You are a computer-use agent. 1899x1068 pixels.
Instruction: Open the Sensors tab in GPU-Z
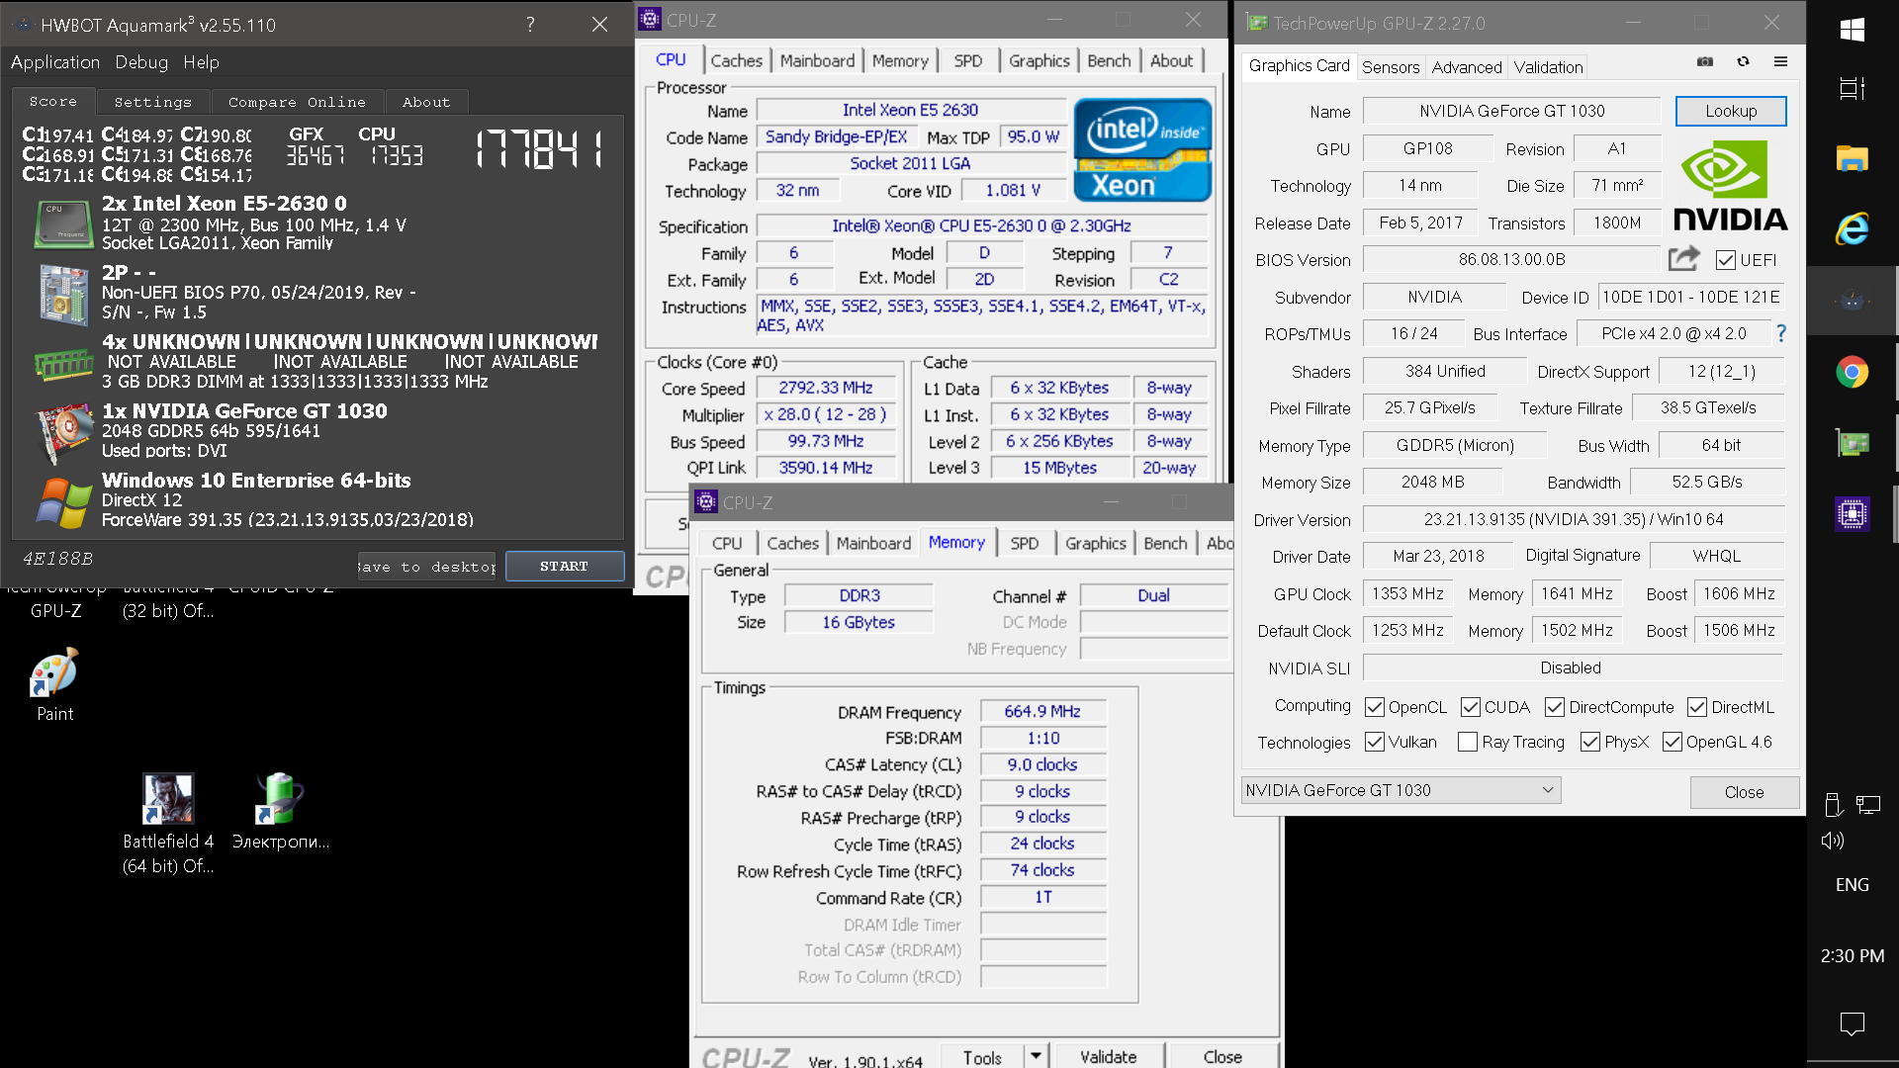click(1391, 67)
